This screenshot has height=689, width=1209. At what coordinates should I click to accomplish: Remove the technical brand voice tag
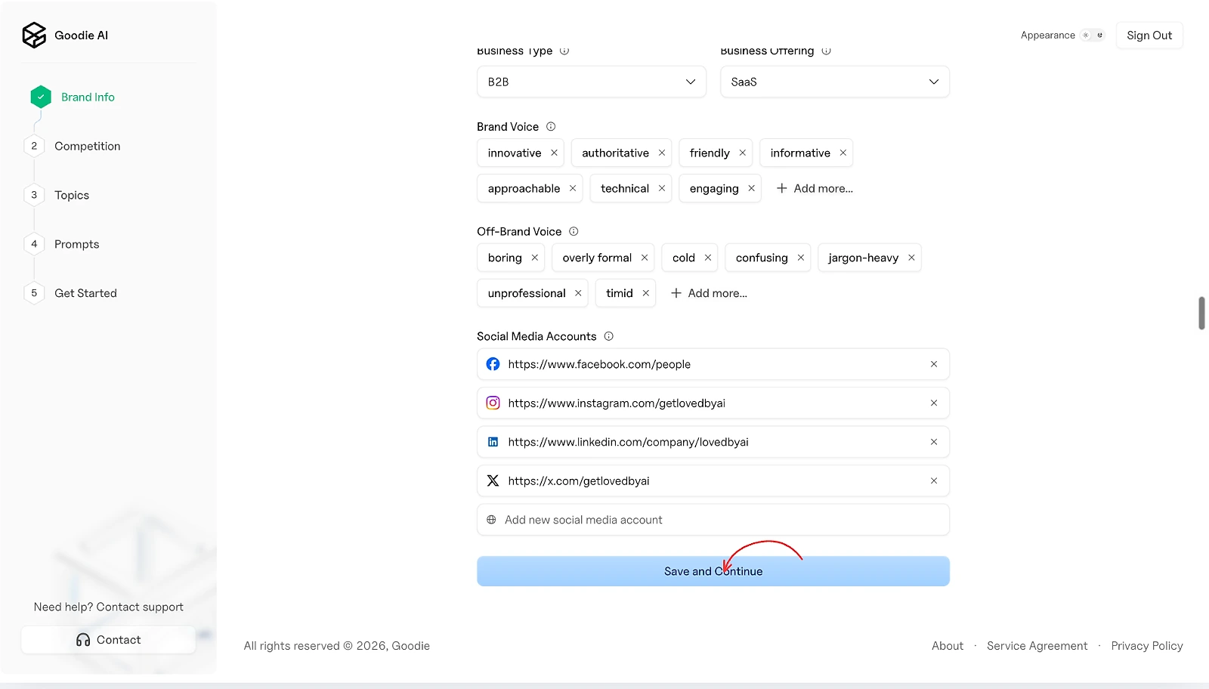coord(662,188)
